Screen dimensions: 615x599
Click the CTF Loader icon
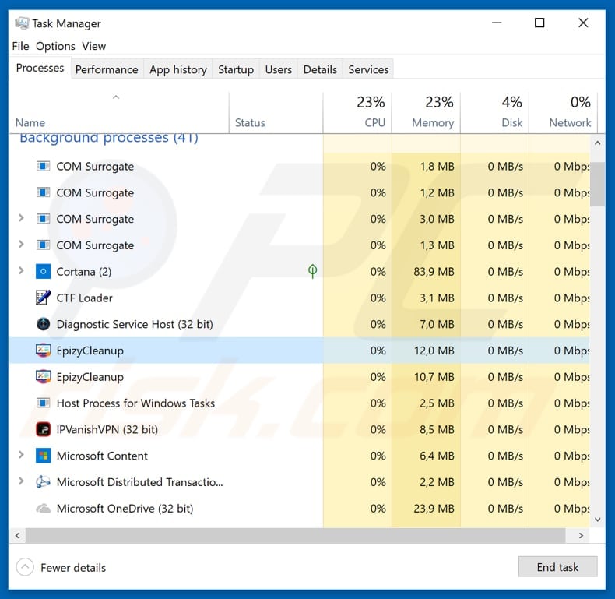[43, 298]
